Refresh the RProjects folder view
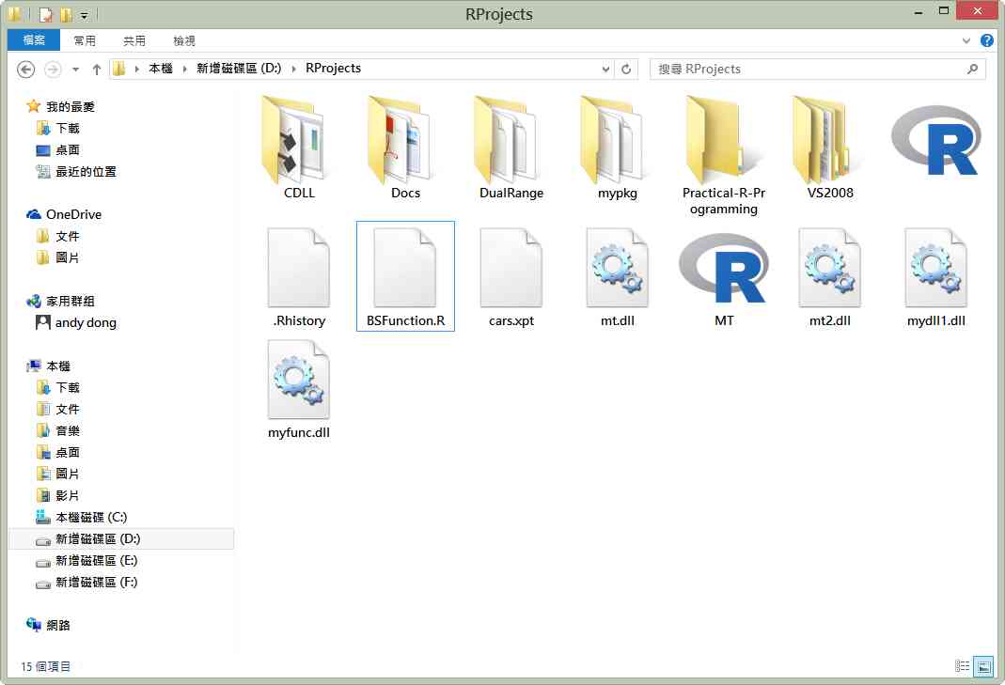 627,69
